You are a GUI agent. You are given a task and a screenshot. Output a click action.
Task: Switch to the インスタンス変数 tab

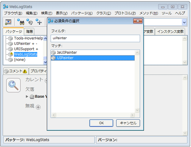tap(170, 31)
